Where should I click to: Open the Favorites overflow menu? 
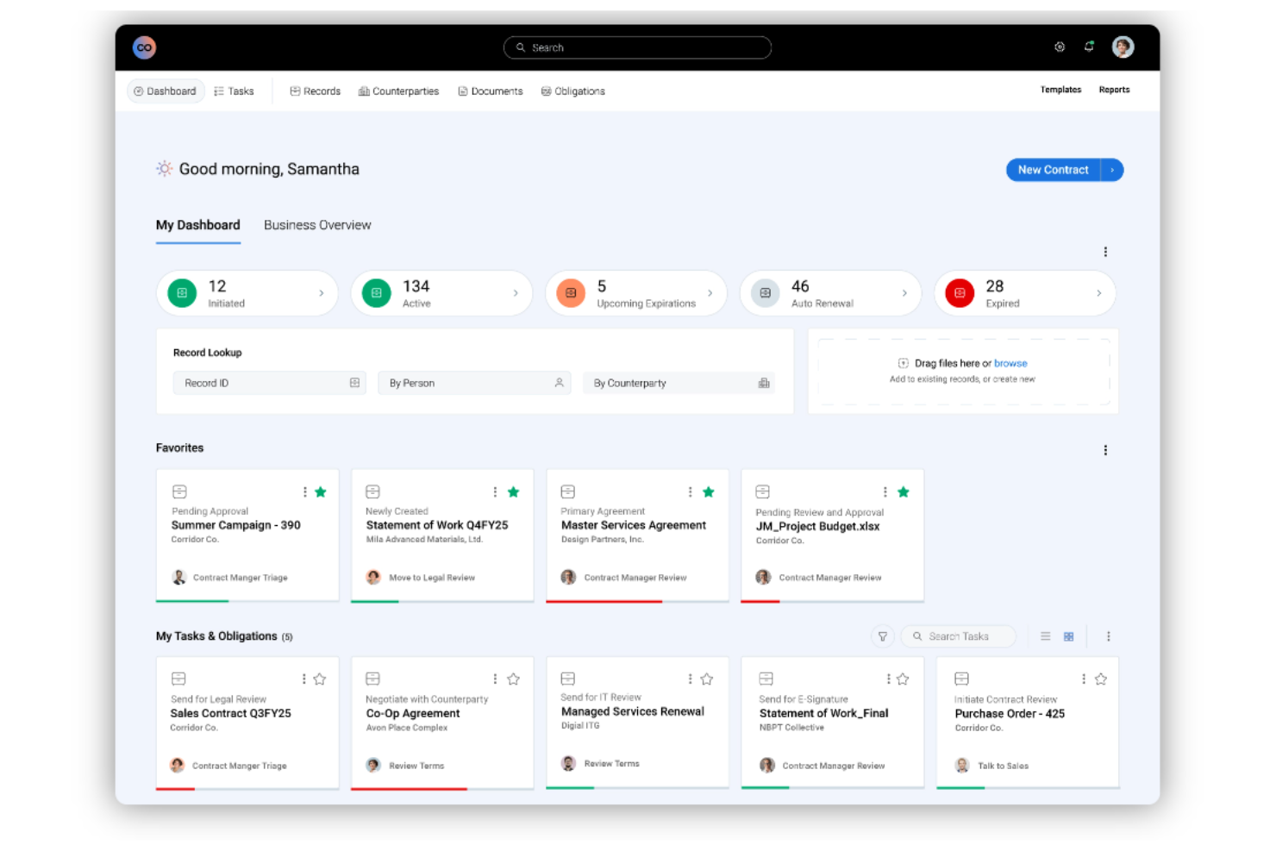[x=1105, y=449]
